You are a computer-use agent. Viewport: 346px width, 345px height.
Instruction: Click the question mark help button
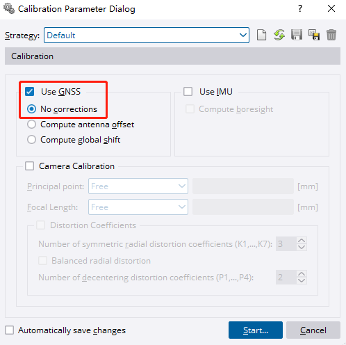(300, 8)
